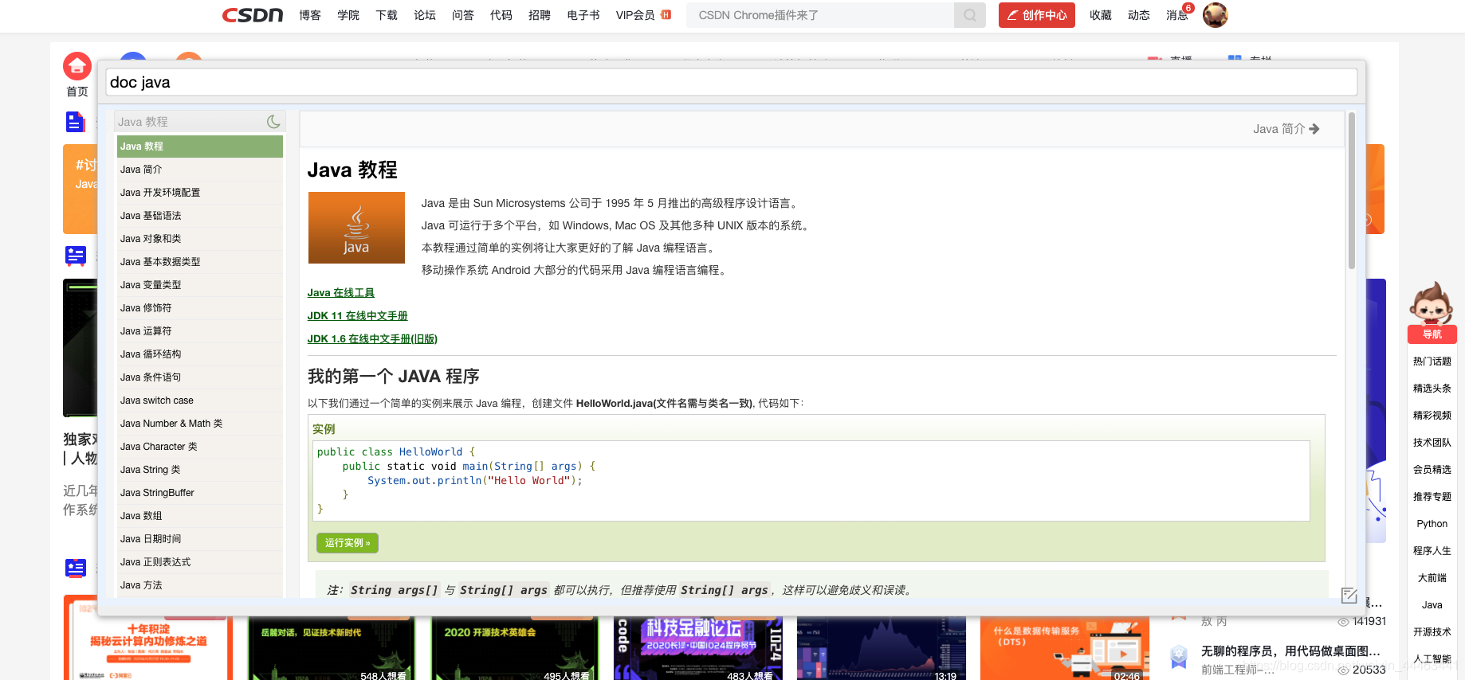The height and width of the screenshot is (680, 1465).
Task: Select Java 教程 in sidebar list
Action: [200, 147]
